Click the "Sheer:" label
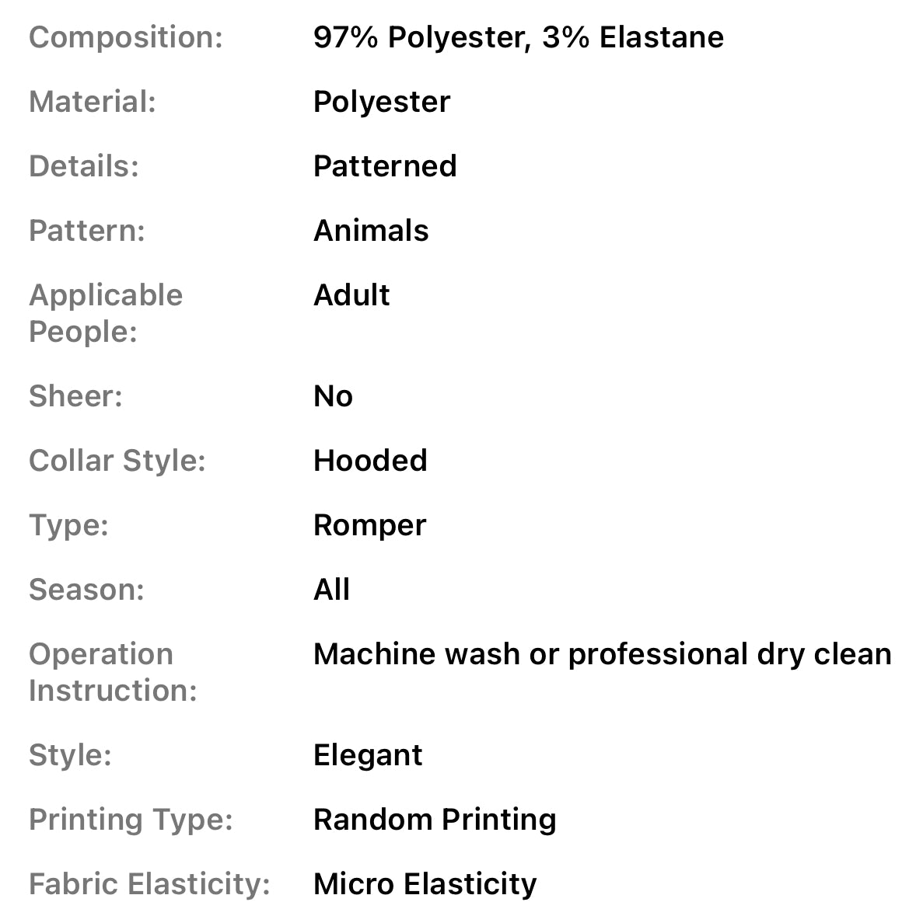923x909 pixels. 75,396
